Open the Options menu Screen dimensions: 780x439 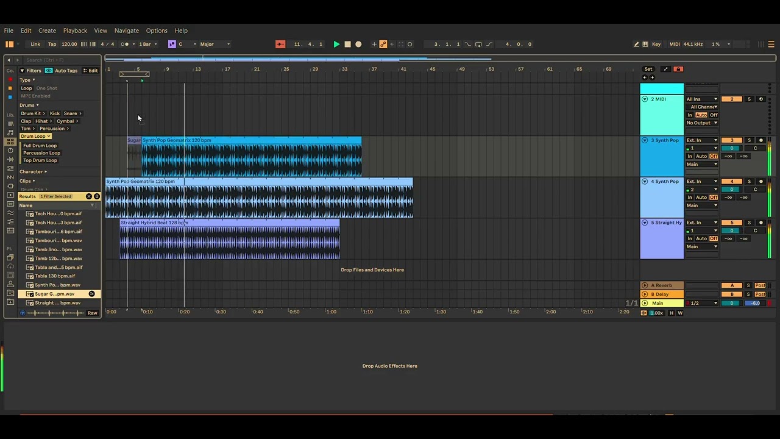point(157,30)
